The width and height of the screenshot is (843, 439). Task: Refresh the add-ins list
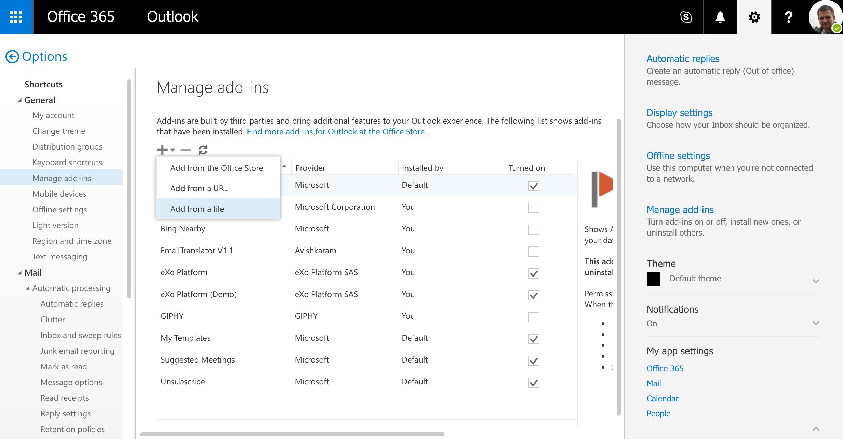tap(203, 150)
